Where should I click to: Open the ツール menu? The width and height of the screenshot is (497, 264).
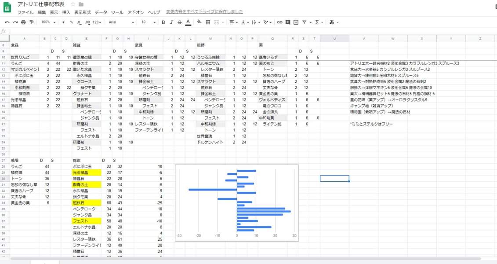coord(117,12)
